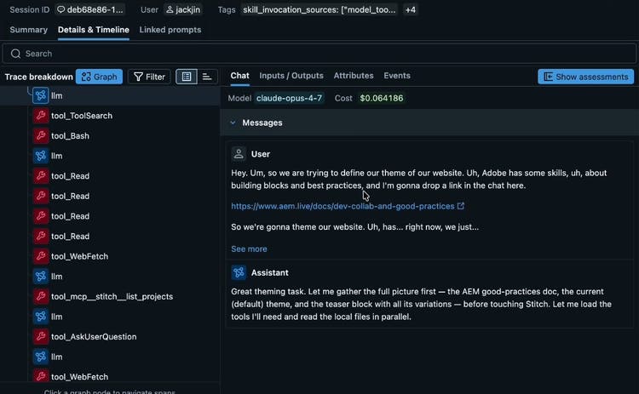Click the tool_AskUserQuestion wrench icon
Screen dimensions: 639x394
[41, 337]
